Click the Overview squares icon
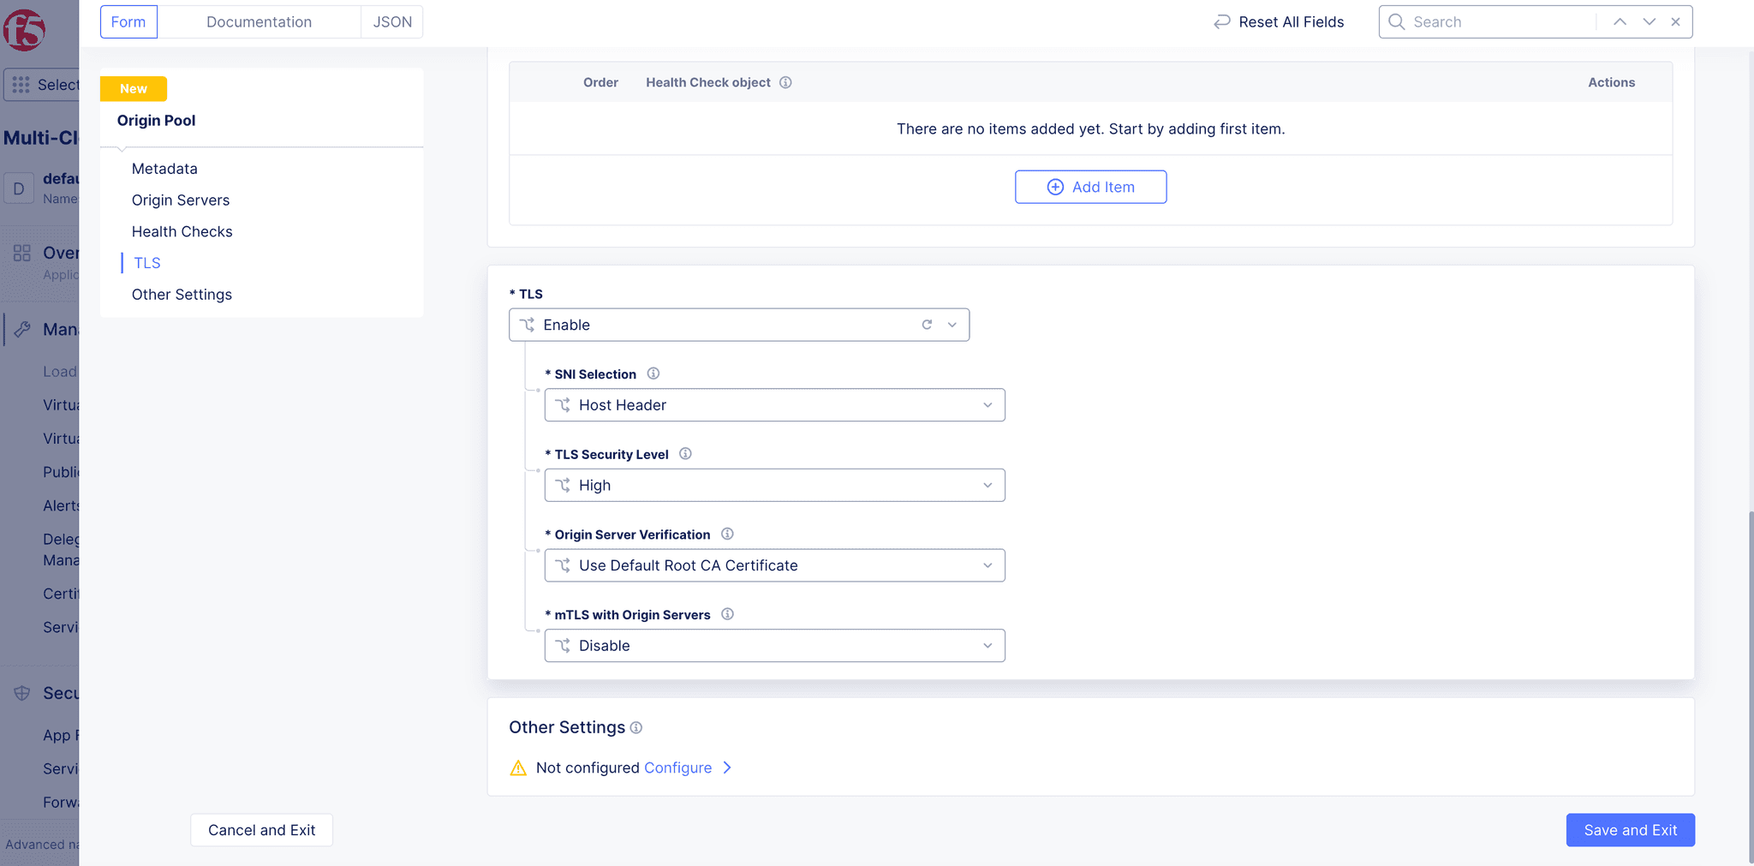Viewport: 1754px width, 866px height. coord(22,252)
